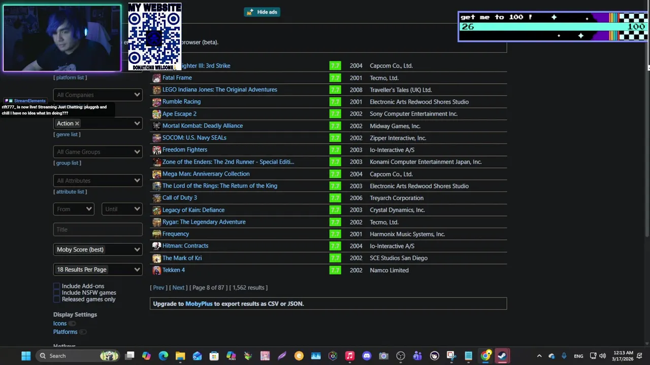
Task: Open the Windows Start menu
Action: click(26, 356)
